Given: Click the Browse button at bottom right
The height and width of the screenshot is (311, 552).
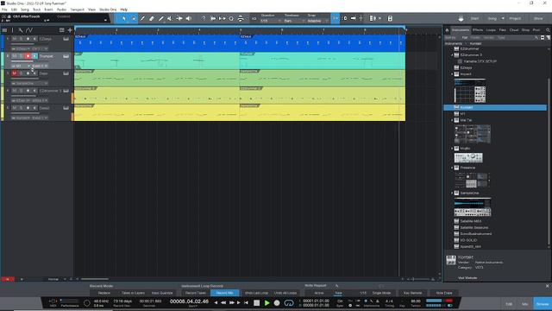Looking at the screenshot, I should point(543,304).
